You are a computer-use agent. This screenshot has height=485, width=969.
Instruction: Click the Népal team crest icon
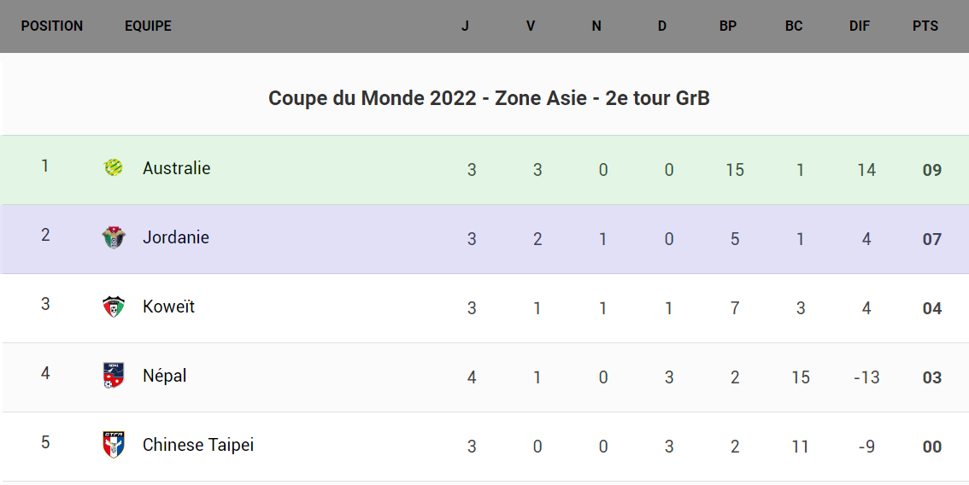click(x=114, y=376)
